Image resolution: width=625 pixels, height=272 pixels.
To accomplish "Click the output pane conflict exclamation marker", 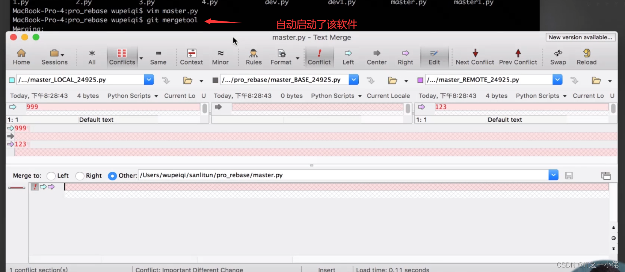I will tap(35, 187).
